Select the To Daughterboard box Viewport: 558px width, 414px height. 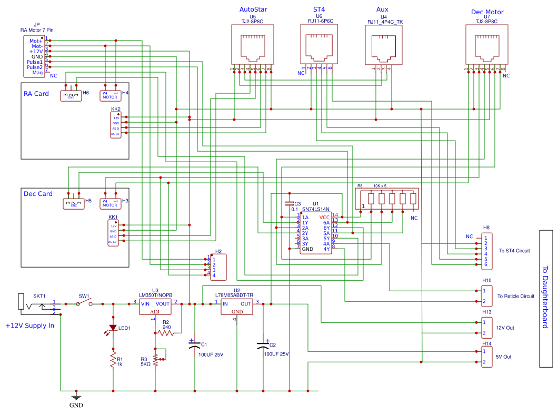pyautogui.click(x=546, y=299)
